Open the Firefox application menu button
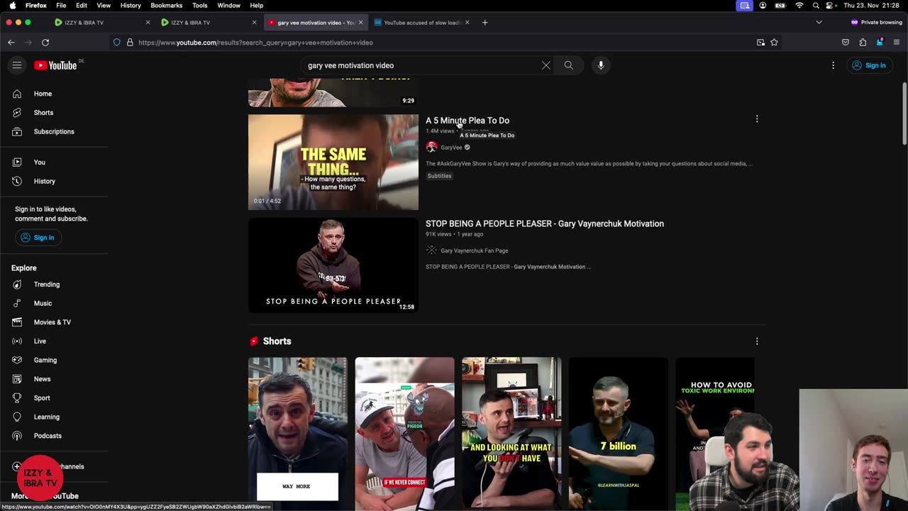Viewport: 908px width, 511px height. click(x=897, y=43)
